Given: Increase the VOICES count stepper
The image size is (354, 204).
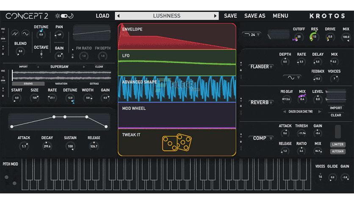Looking at the screenshot, I should click(x=320, y=174).
